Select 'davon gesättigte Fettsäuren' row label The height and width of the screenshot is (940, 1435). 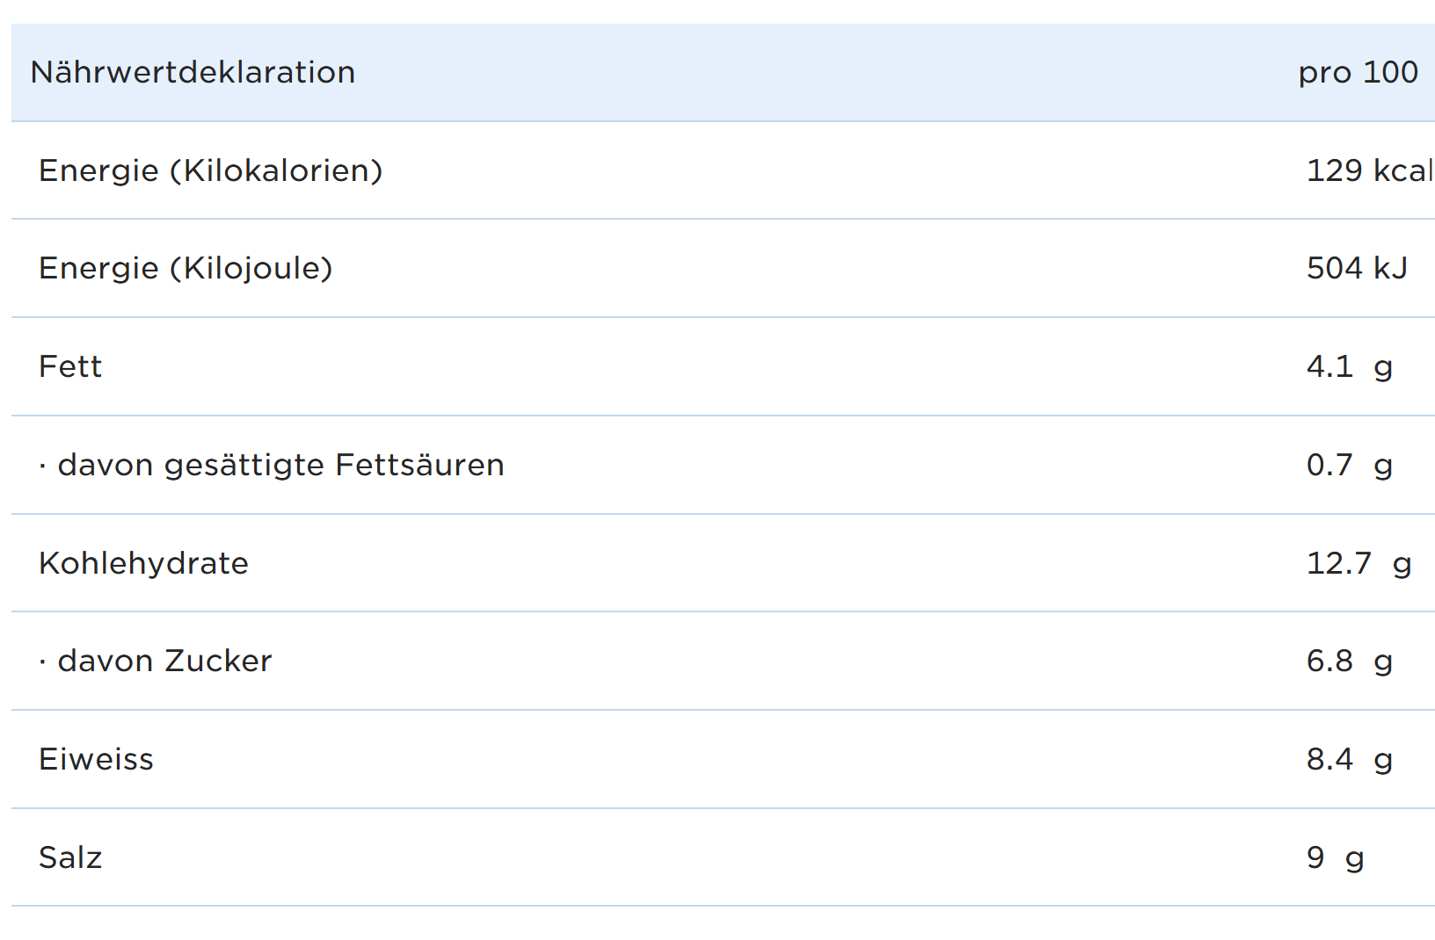280,465
